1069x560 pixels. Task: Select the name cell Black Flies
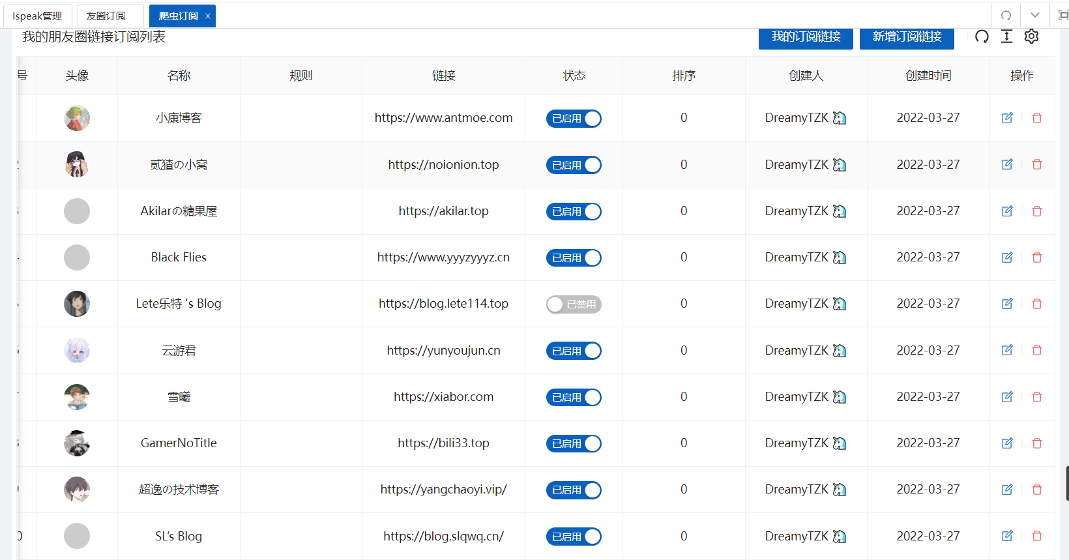click(179, 258)
